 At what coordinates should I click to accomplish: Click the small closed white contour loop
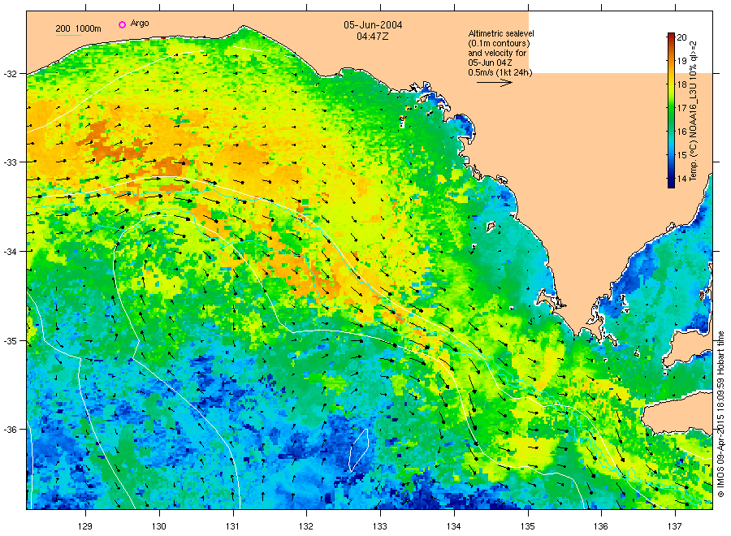[x=359, y=450]
